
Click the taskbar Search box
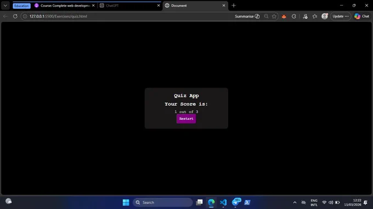pyautogui.click(x=163, y=202)
